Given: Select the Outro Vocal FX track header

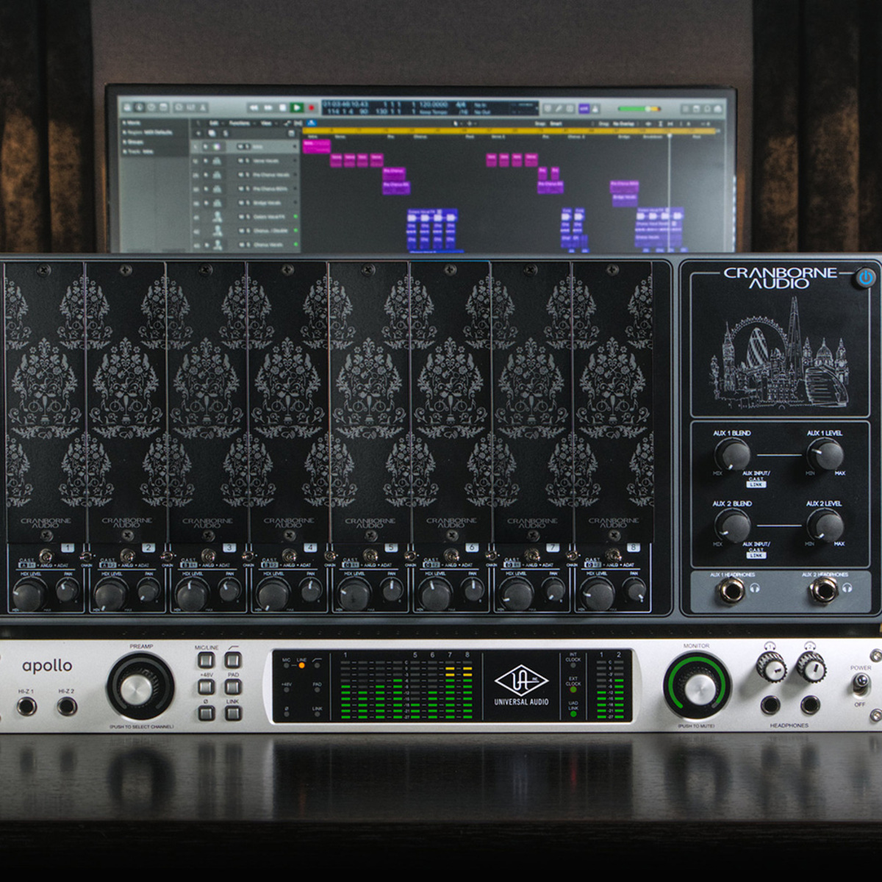Looking at the screenshot, I should pyautogui.click(x=245, y=216).
